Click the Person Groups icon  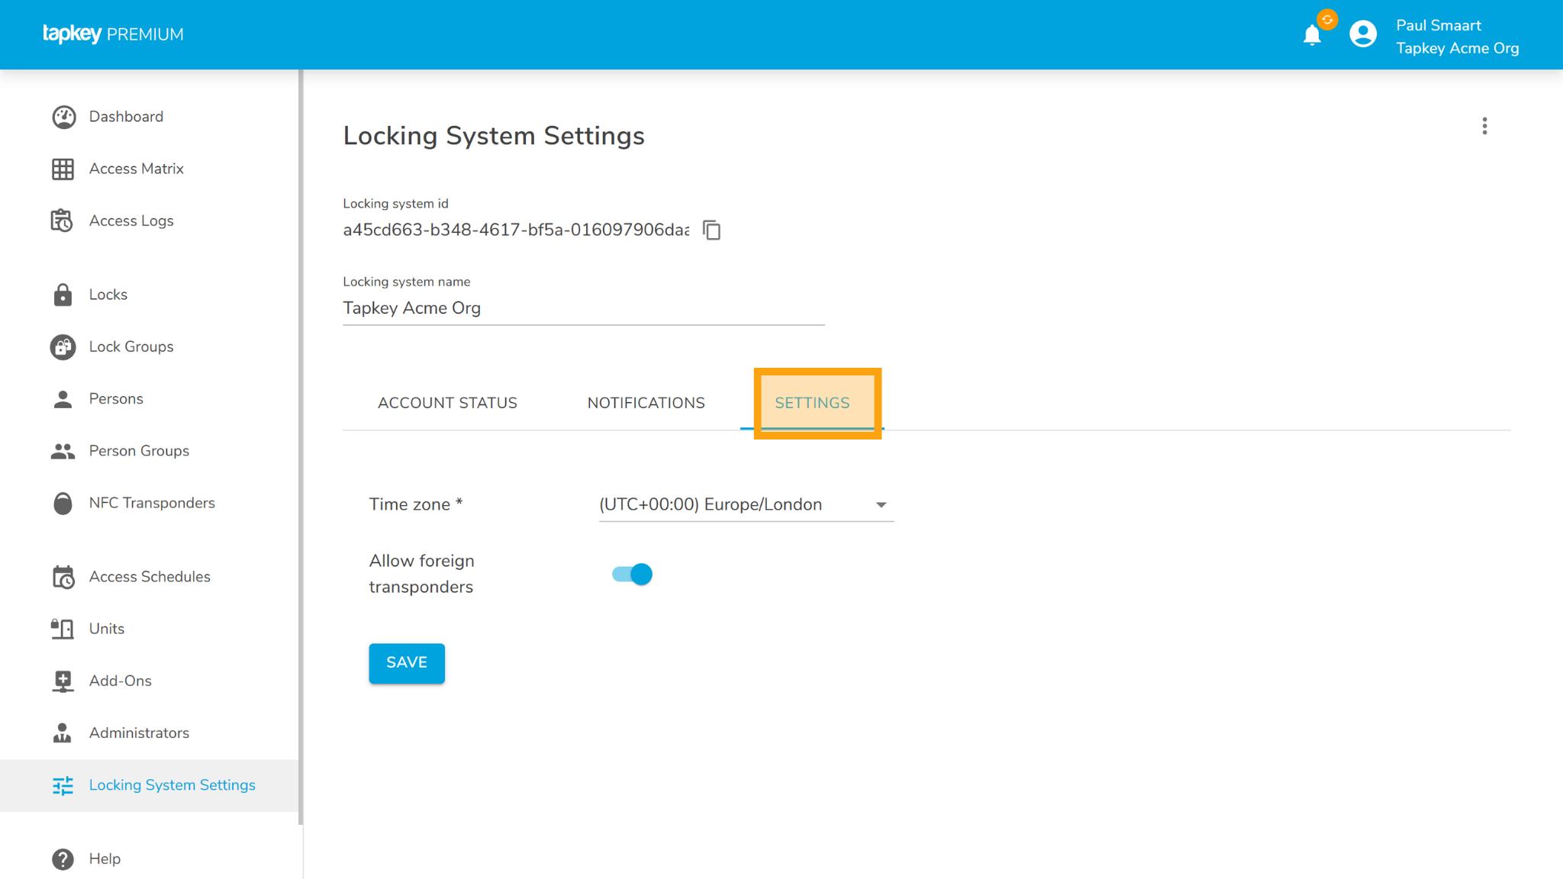tap(63, 451)
